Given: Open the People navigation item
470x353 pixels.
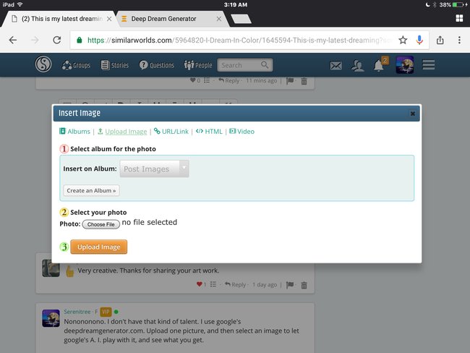Looking at the screenshot, I should 198,65.
